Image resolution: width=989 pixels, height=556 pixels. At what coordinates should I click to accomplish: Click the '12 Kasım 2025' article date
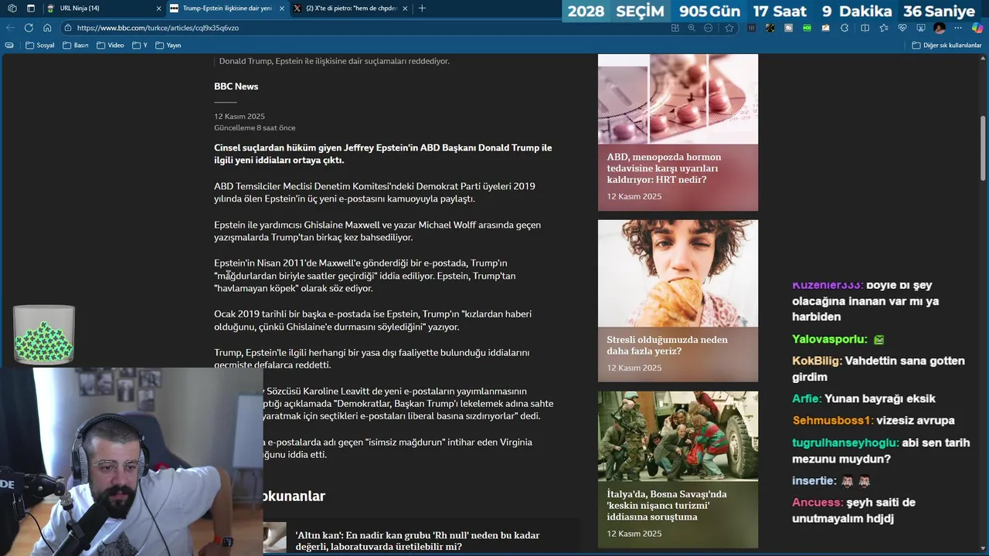(x=240, y=117)
